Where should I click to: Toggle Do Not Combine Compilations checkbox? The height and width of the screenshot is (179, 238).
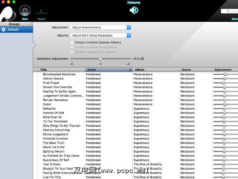[72, 47]
